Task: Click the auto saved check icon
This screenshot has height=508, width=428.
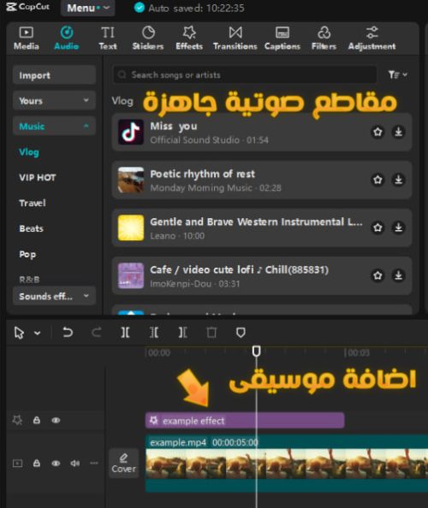Action: tap(140, 8)
